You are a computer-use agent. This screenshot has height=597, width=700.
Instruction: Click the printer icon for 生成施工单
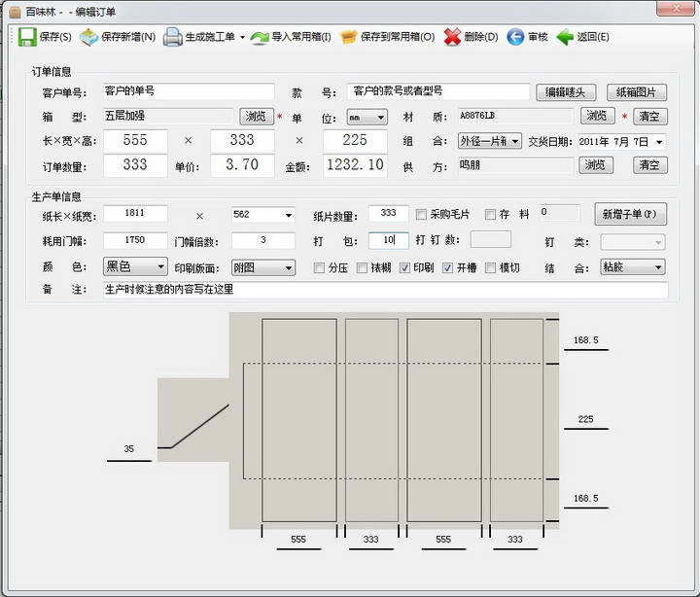172,37
